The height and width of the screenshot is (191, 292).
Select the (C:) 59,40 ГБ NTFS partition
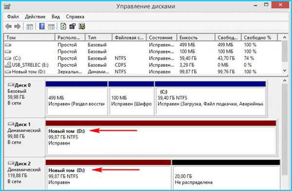[x=210, y=99]
